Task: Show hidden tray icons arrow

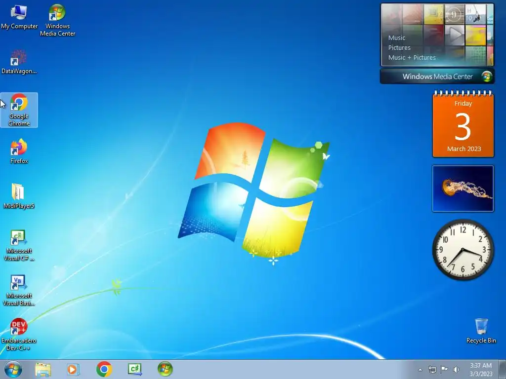Action: click(420, 370)
